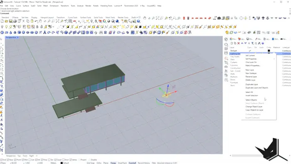Screen dimensions: 291x164
Task: Click the Undo arrow icon
Action: click(37, 21)
